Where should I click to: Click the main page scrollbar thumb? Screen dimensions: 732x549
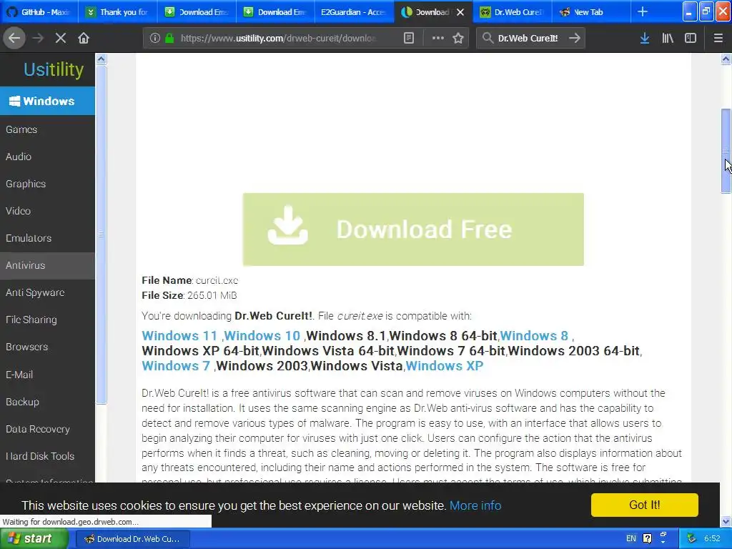click(726, 150)
